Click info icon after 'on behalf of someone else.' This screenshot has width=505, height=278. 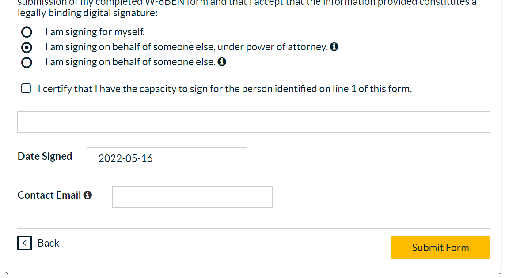(222, 62)
